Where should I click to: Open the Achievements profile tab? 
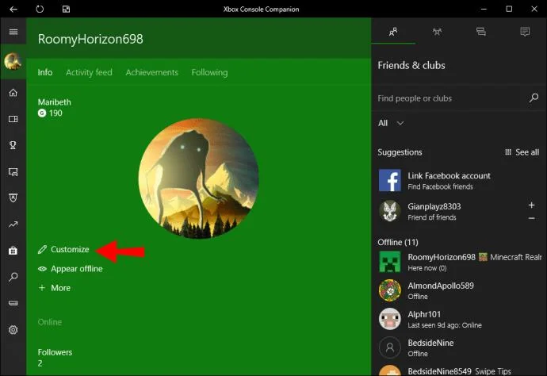(x=151, y=72)
